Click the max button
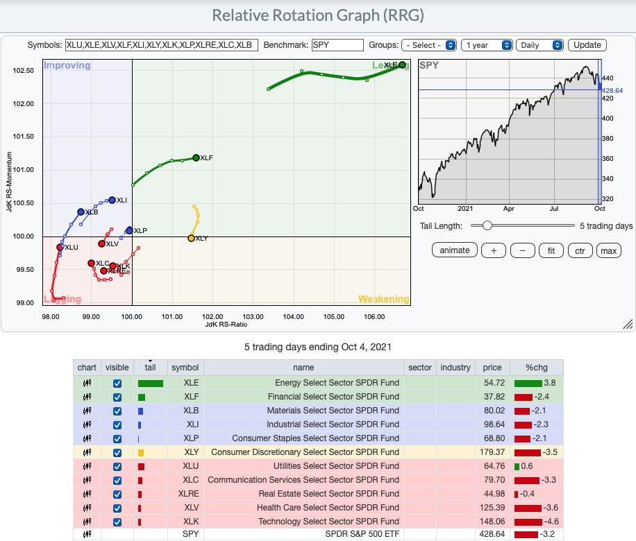This screenshot has width=636, height=541. 609,250
